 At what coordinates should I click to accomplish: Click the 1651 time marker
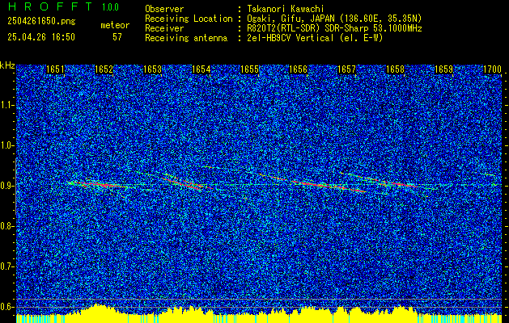(55, 69)
